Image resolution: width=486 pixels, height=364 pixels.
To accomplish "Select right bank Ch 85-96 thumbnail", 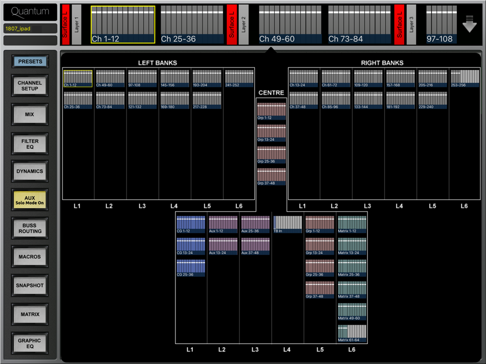I will 336,100.
